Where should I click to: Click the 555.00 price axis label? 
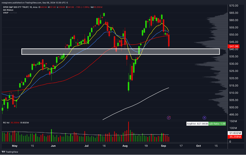[234, 28]
